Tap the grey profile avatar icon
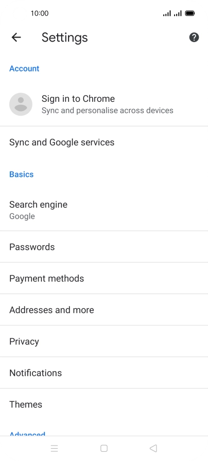208x461 pixels. 21,104
